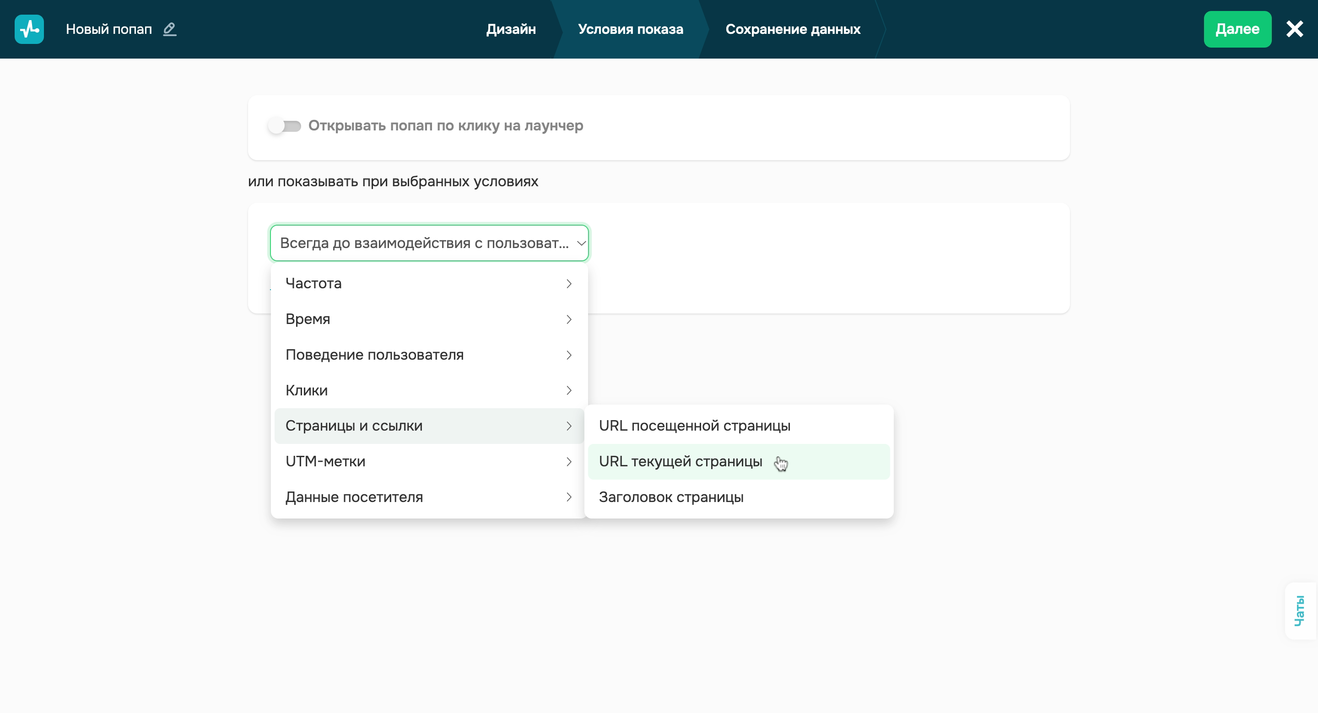Screen dimensions: 1318x713
Task: Select URL текущей страницы option
Action: (x=681, y=462)
